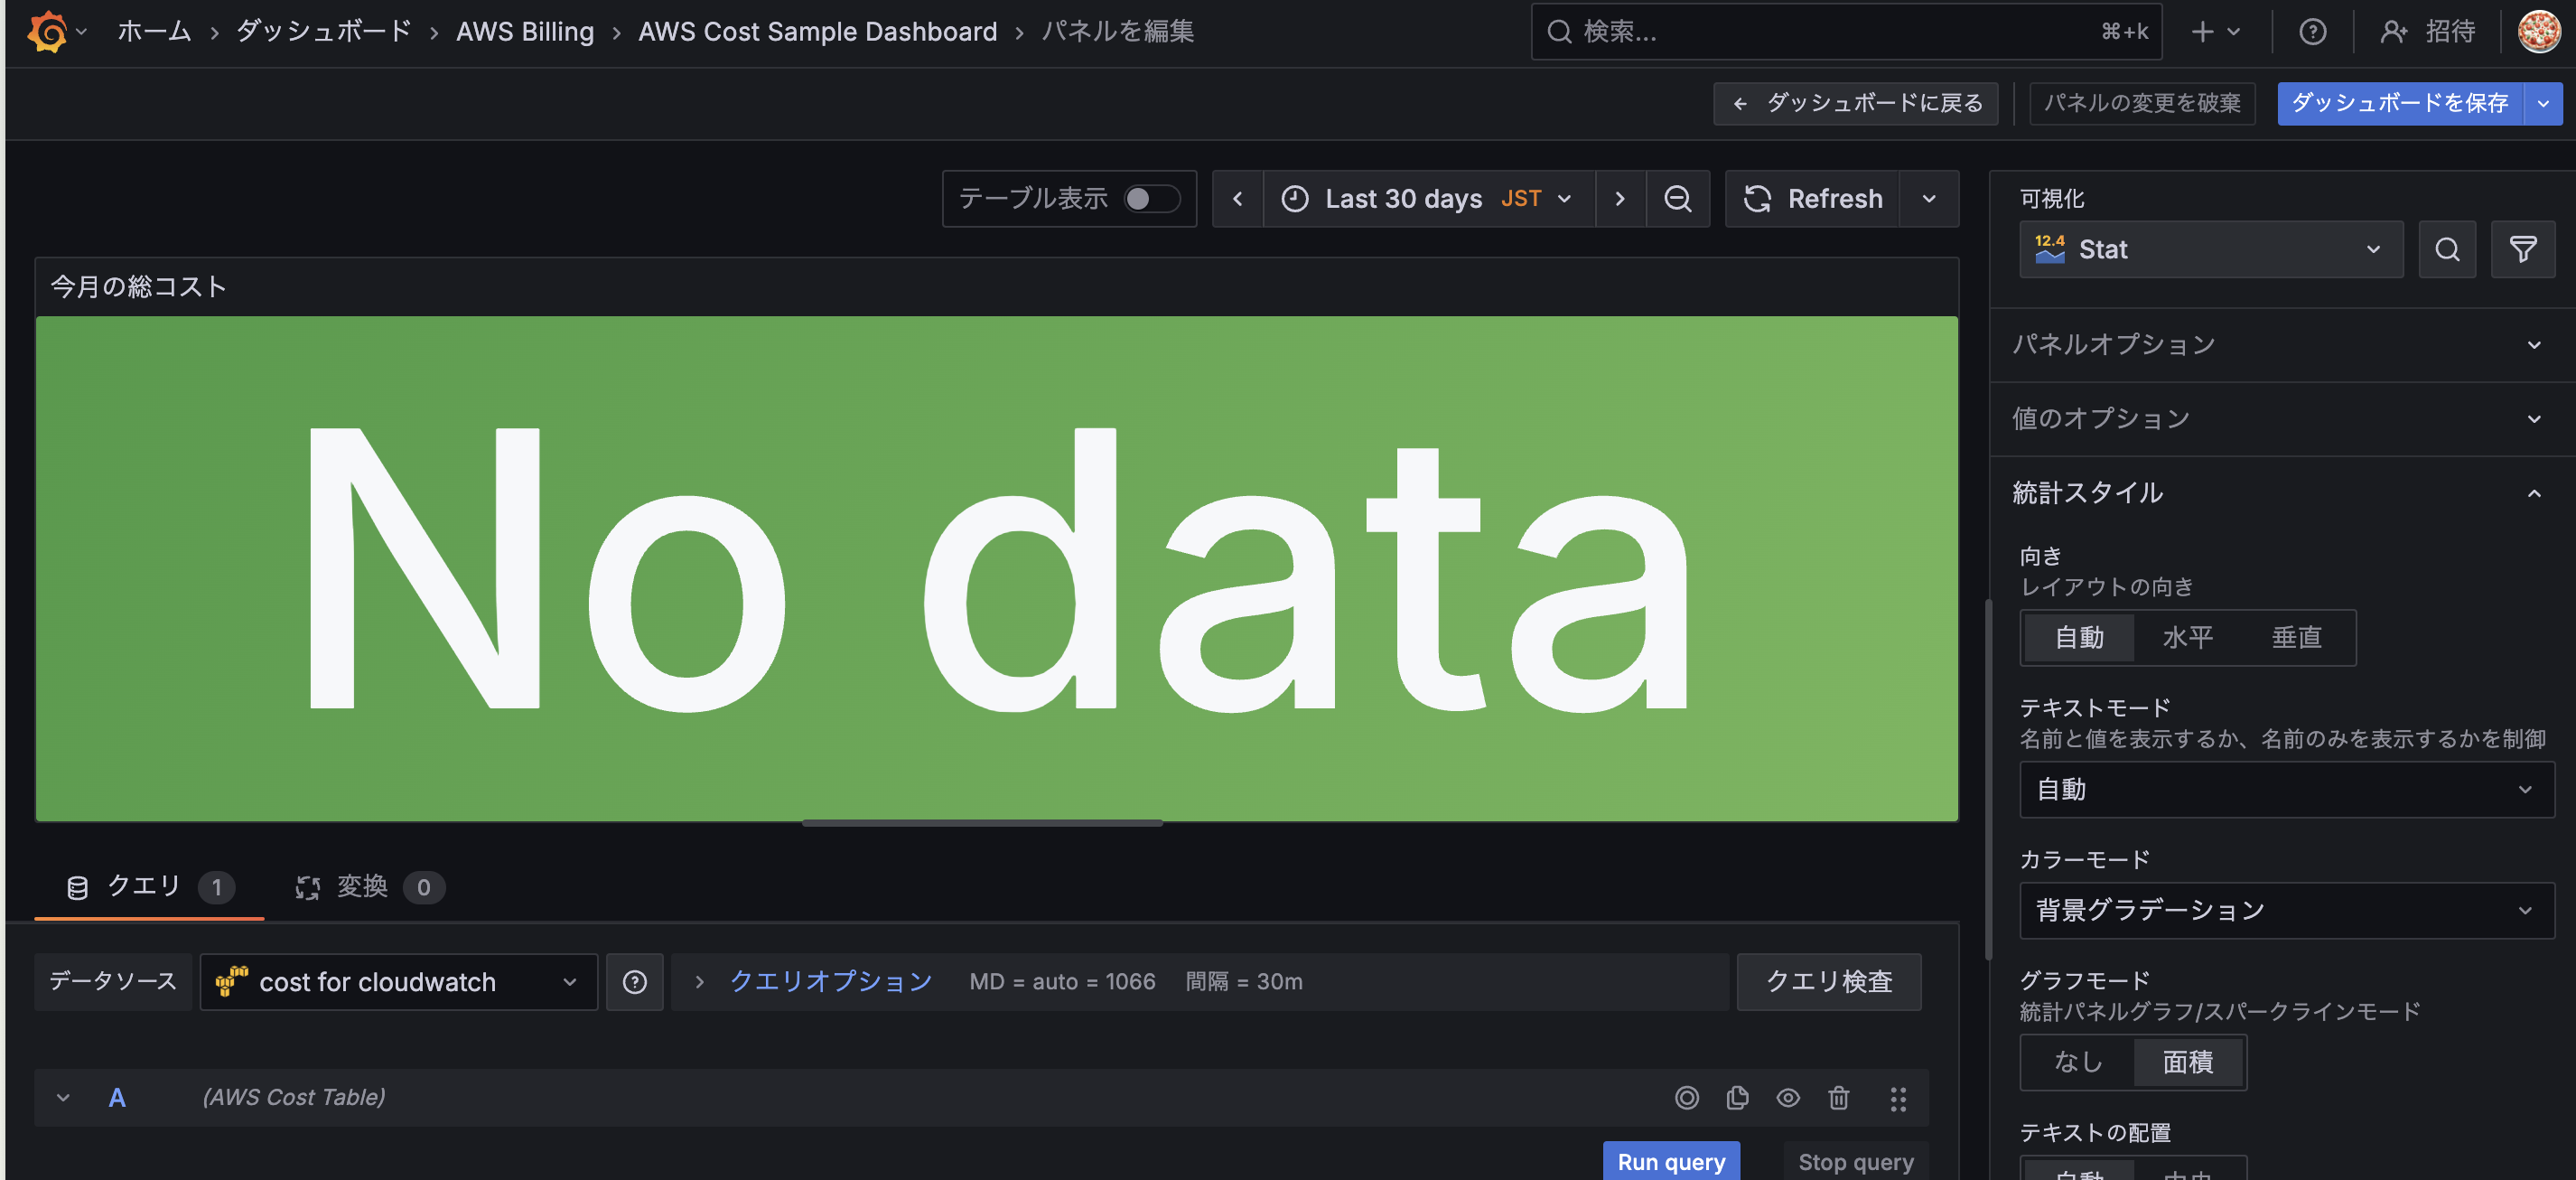Duplicate query A with copy icon

click(1737, 1098)
